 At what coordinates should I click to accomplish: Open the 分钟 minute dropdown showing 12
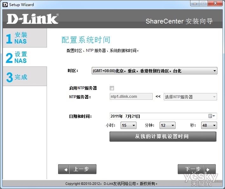pos(168,125)
